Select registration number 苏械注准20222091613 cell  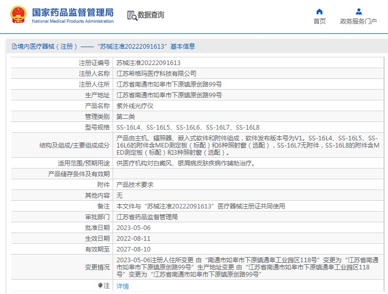[x=148, y=63]
